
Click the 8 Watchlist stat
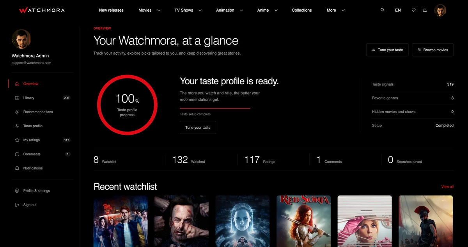(105, 160)
